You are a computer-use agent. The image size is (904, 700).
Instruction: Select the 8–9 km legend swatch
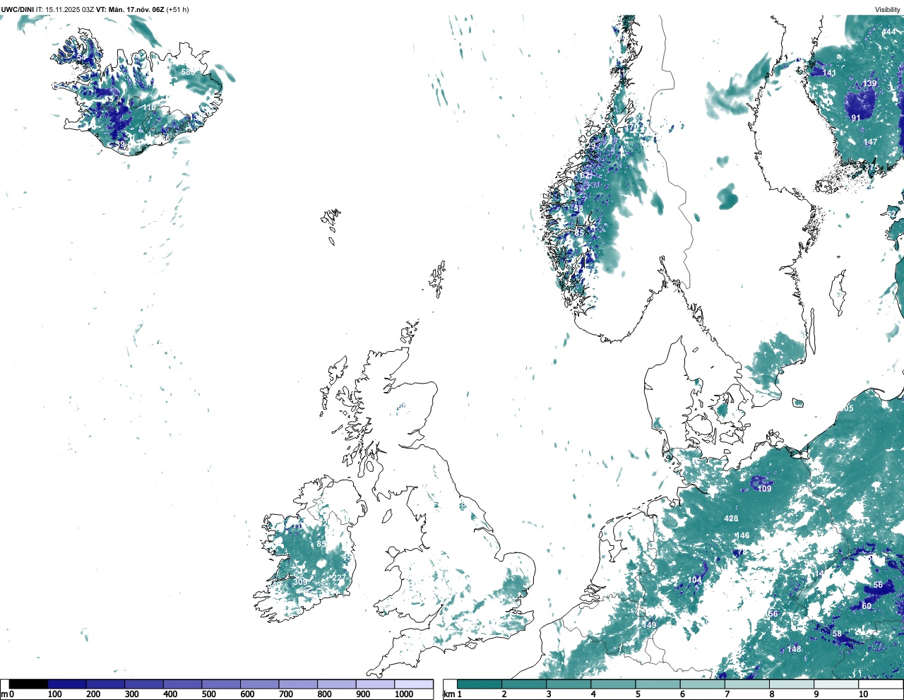click(x=791, y=684)
